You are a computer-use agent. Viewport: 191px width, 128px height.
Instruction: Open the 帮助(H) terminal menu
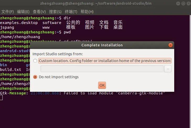87,12
